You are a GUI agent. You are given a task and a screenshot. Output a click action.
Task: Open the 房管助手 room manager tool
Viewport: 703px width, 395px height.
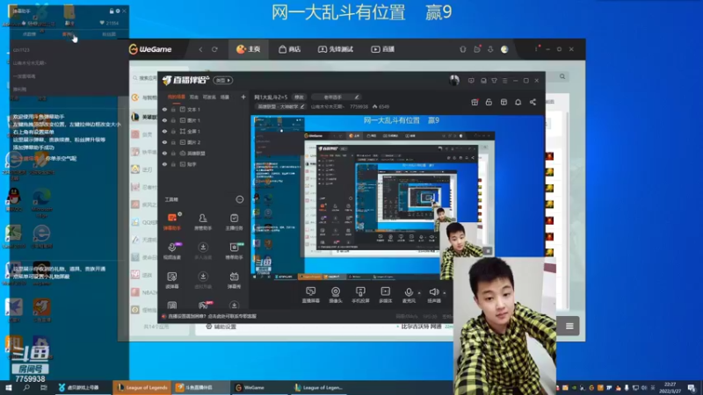203,222
